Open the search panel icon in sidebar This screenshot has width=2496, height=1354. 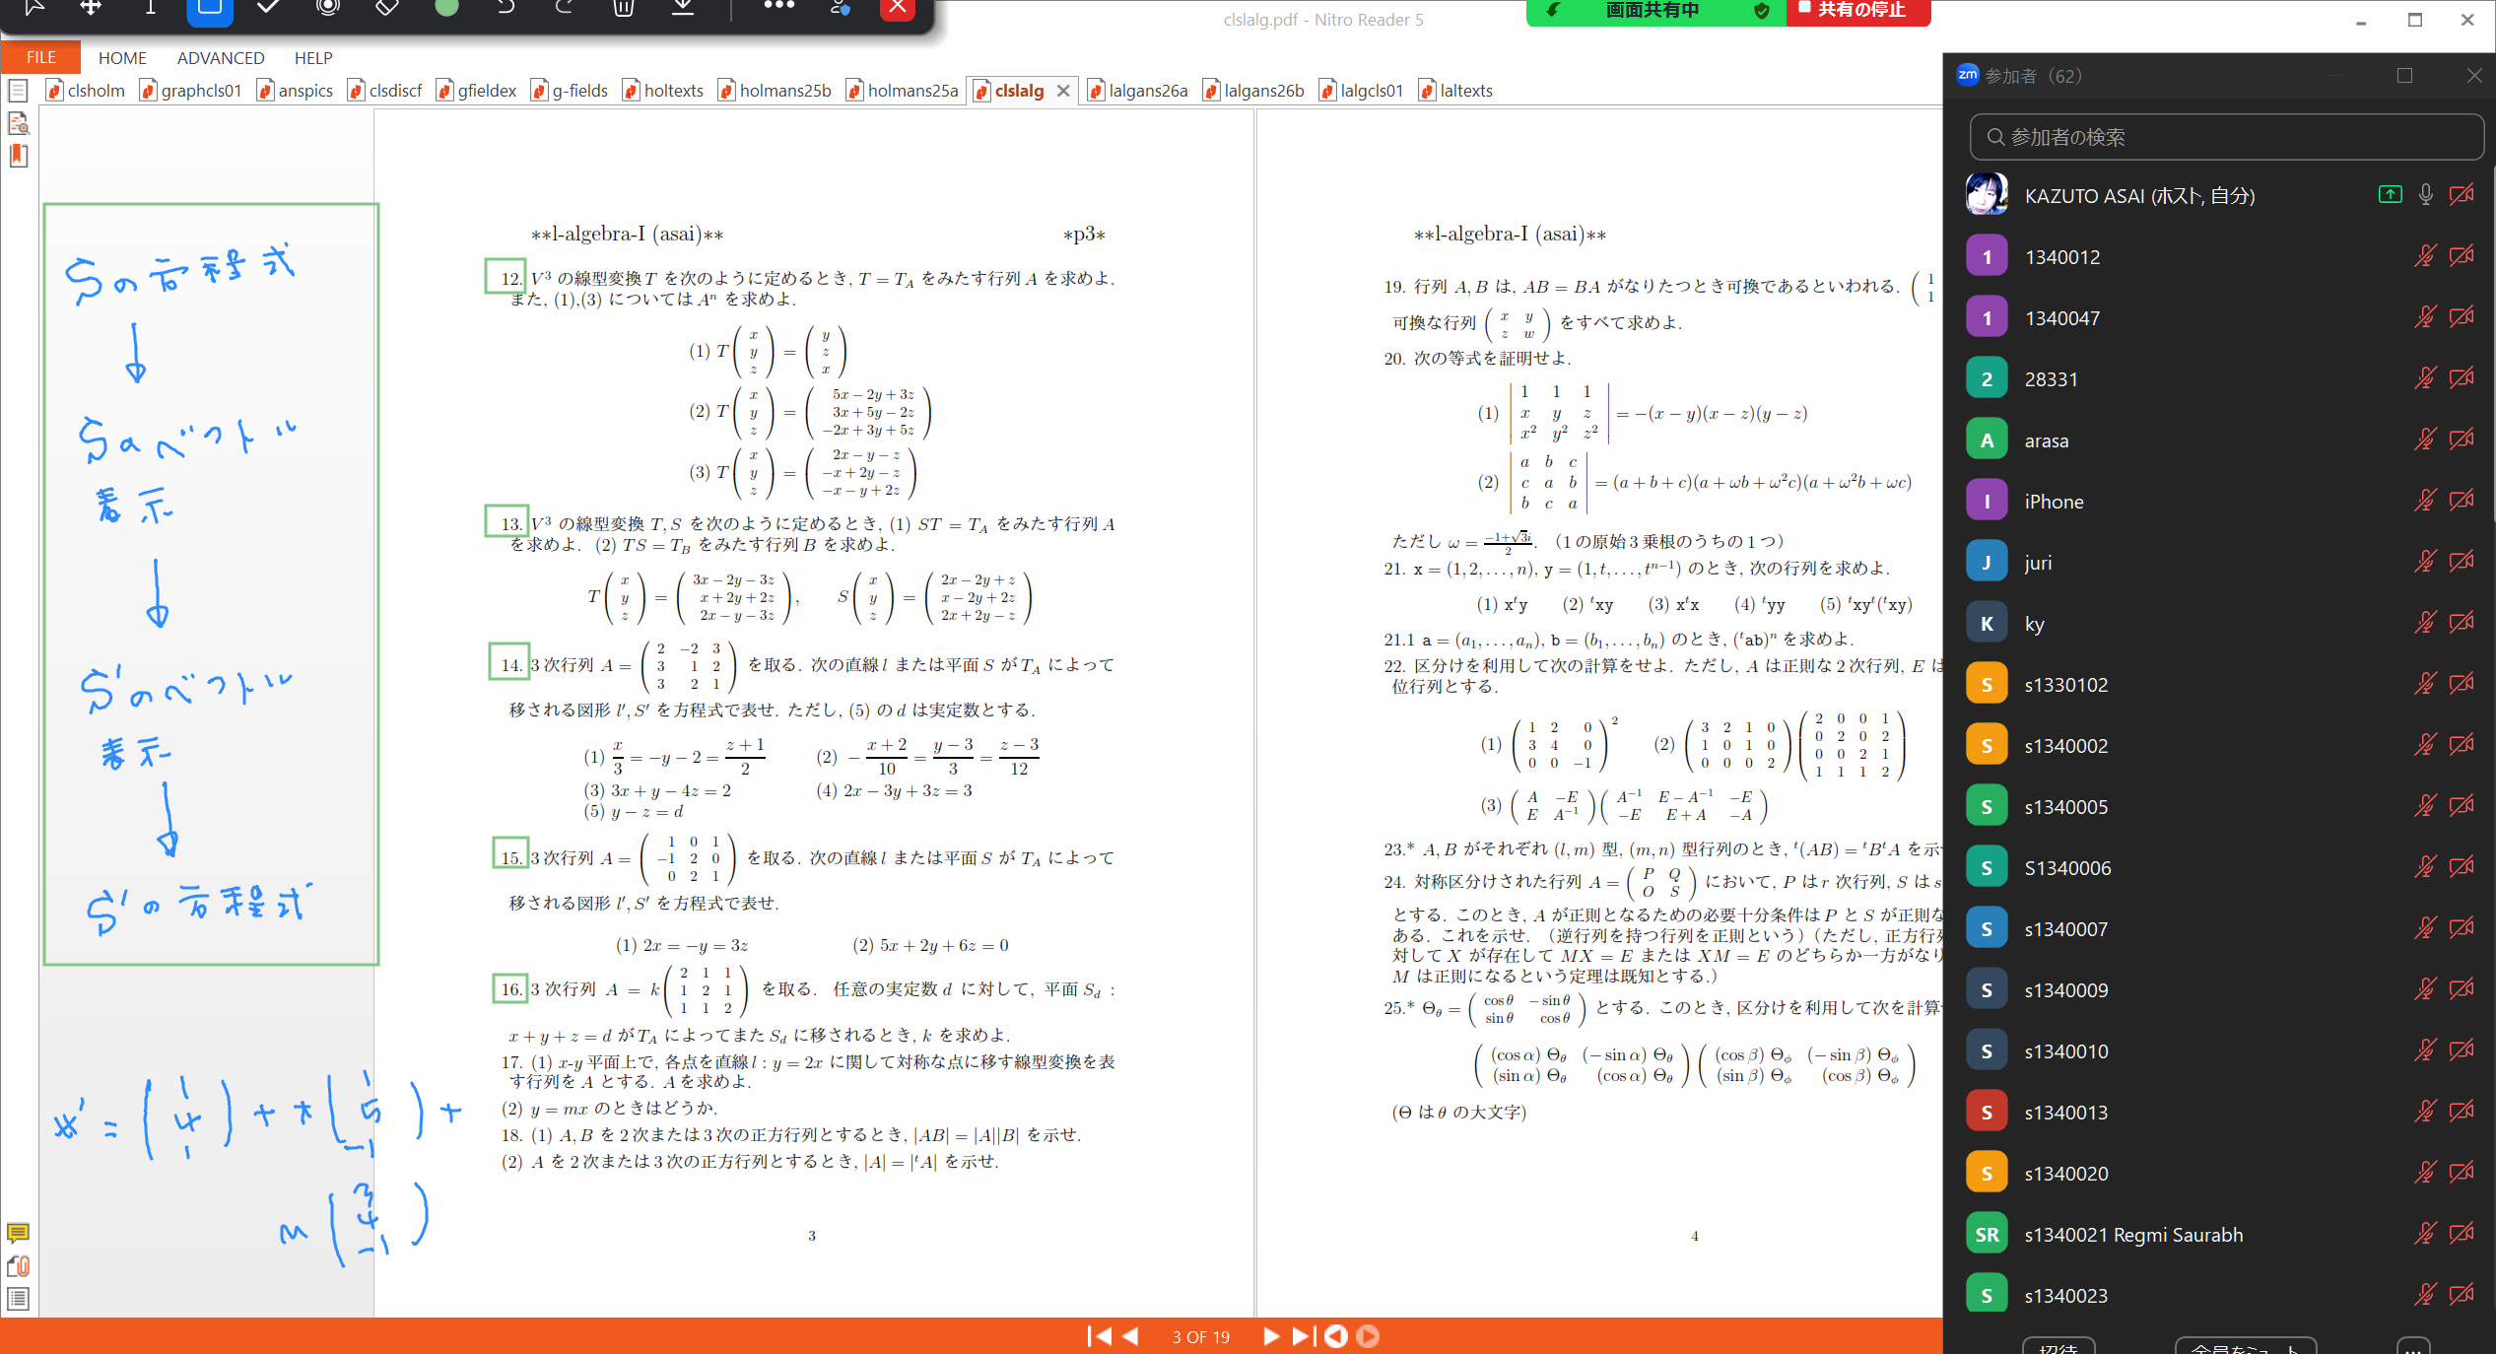tap(18, 123)
